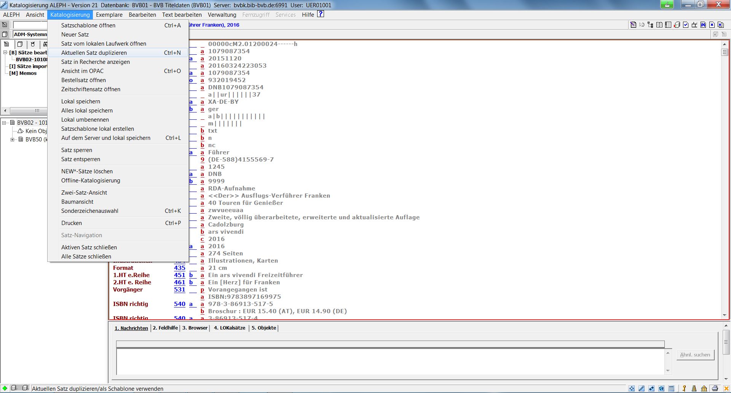The width and height of the screenshot is (731, 393).
Task: Click field number link 451
Action: coord(179,275)
